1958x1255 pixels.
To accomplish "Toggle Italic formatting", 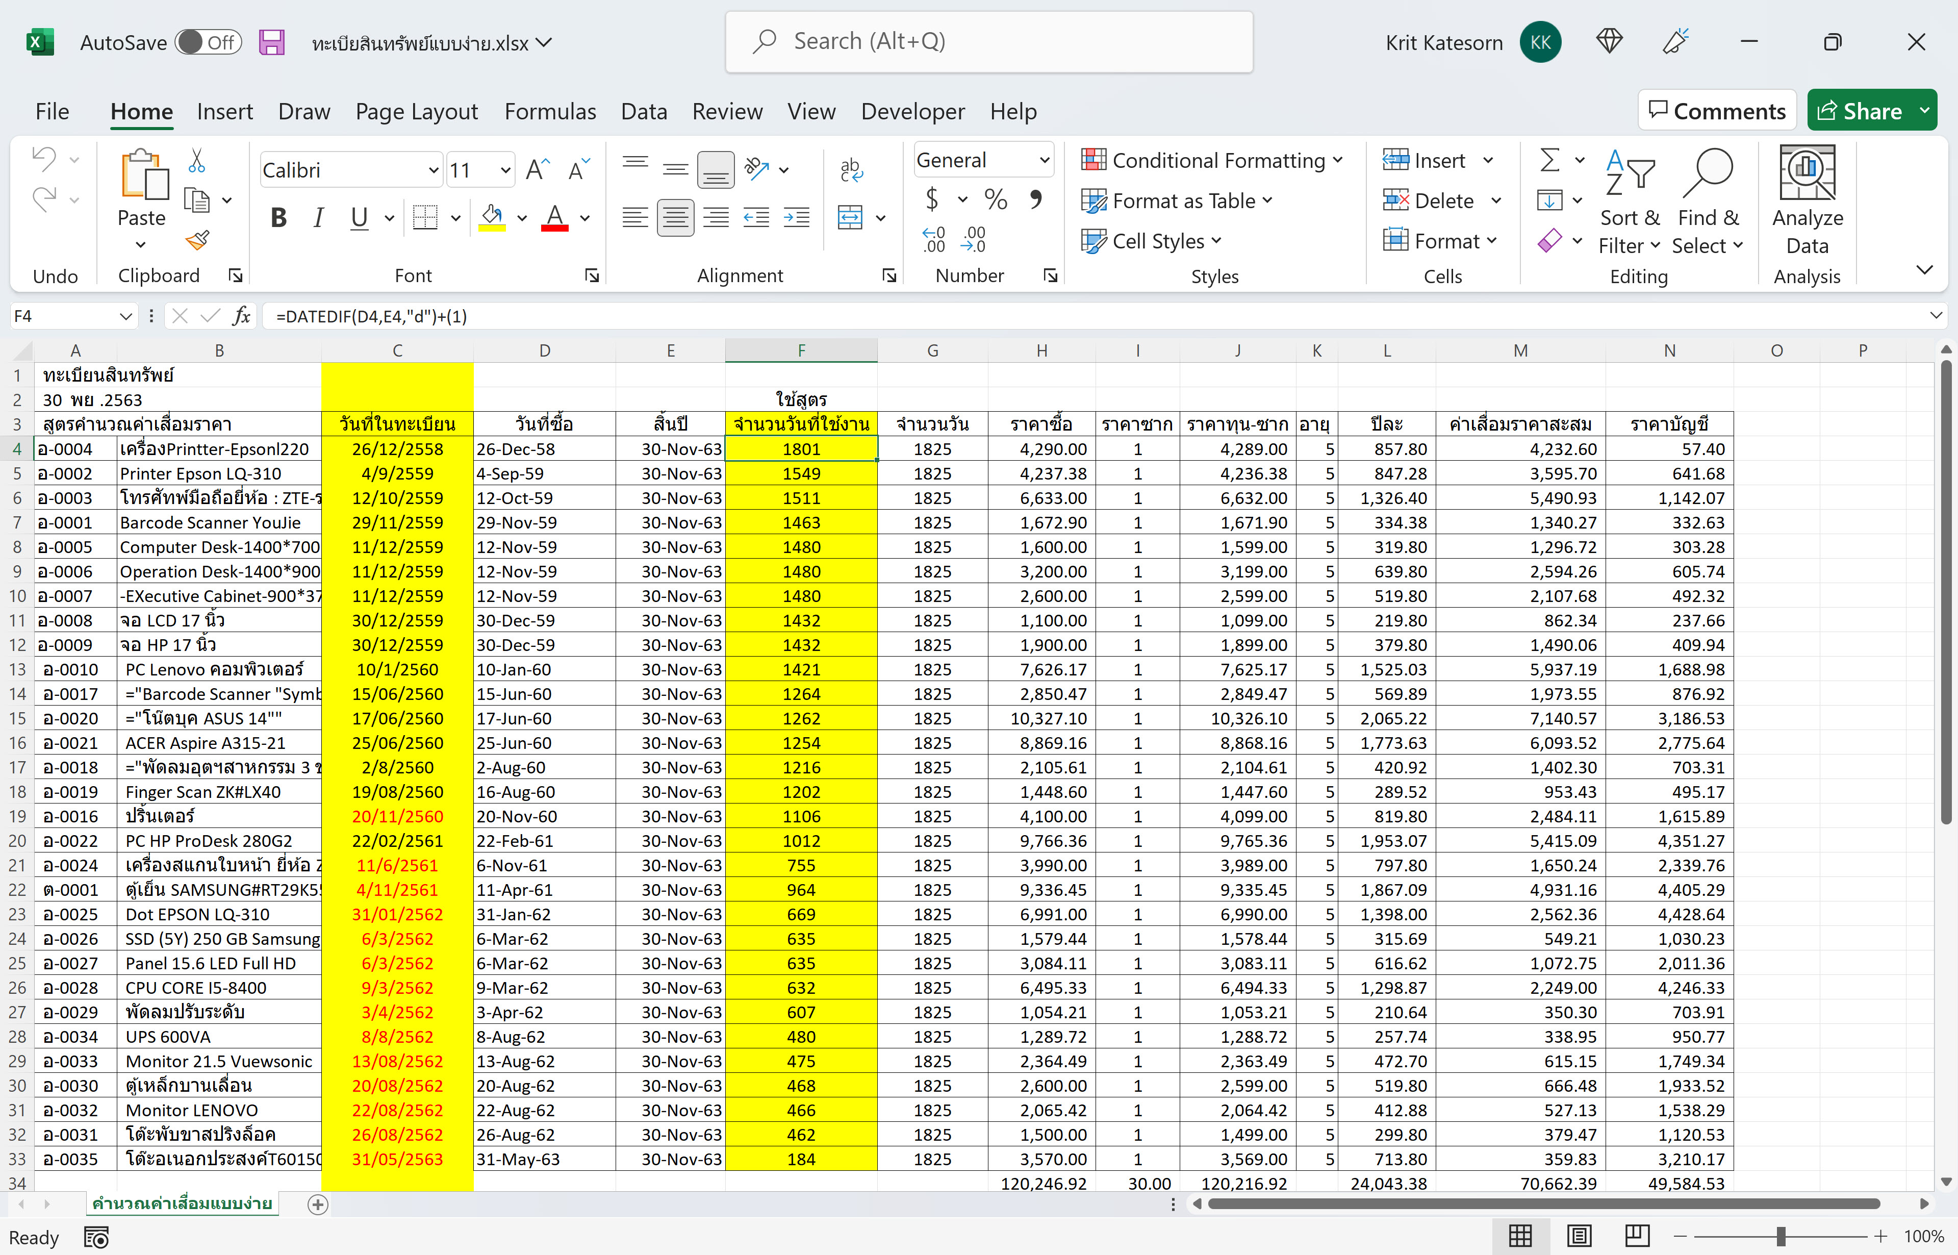I will point(318,218).
